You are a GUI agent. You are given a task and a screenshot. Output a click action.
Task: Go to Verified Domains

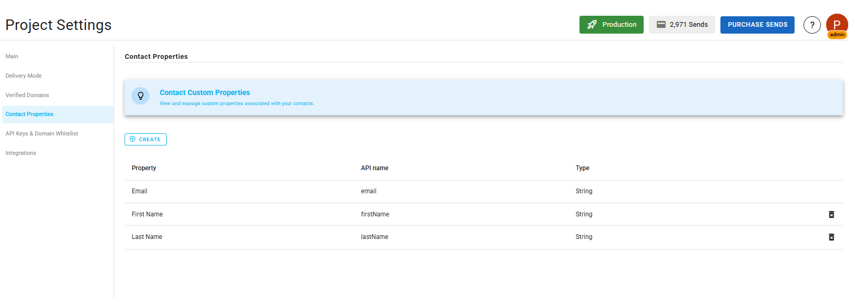[x=27, y=95]
